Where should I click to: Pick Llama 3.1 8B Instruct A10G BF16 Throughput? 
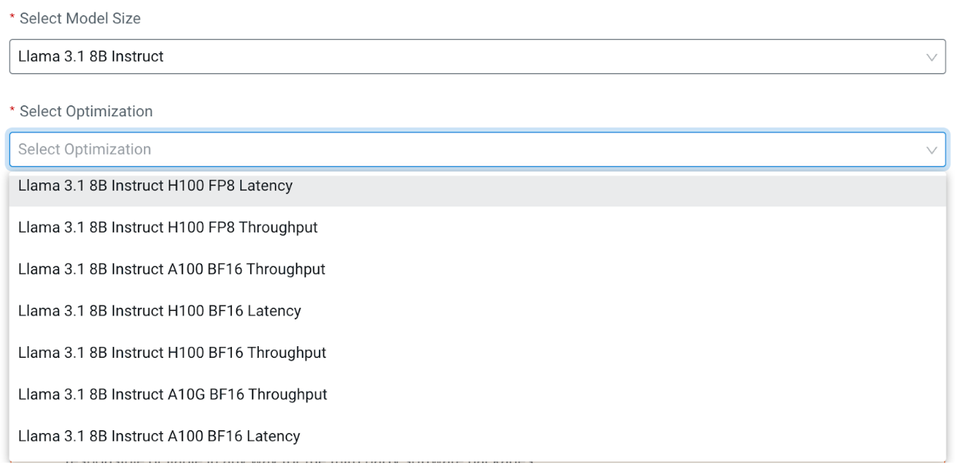(x=173, y=394)
